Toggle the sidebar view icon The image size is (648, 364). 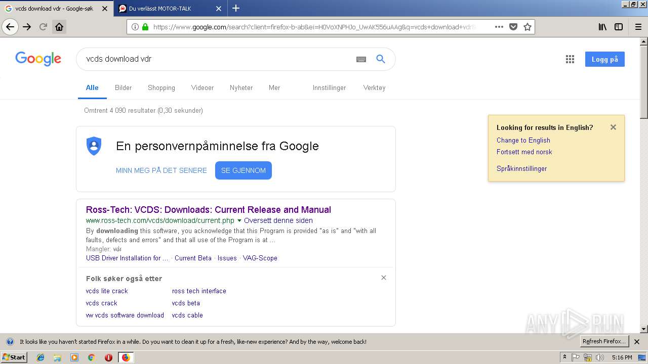(619, 27)
